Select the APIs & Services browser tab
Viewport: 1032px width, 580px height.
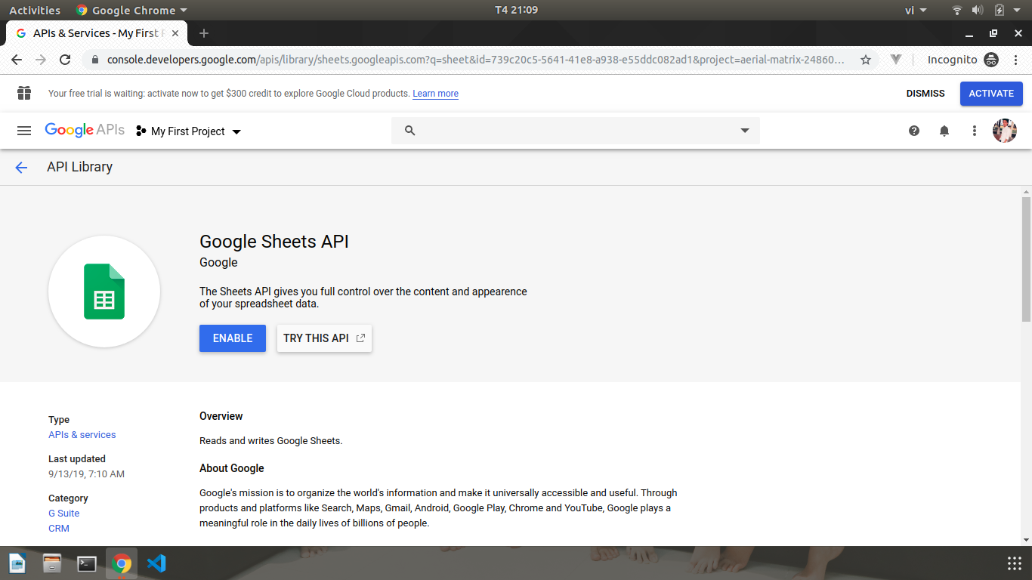click(x=95, y=33)
